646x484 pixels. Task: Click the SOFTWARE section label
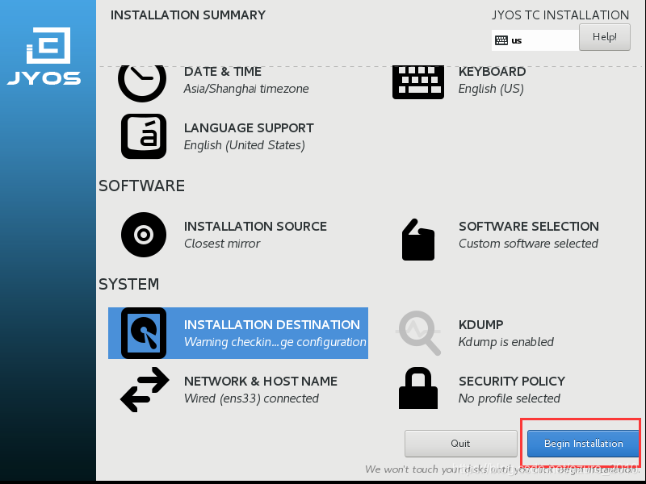point(142,186)
